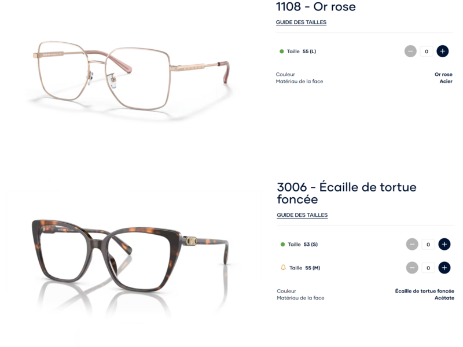
Task: Open Guide des tailles for 1108 Or rose
Action: [x=301, y=23]
